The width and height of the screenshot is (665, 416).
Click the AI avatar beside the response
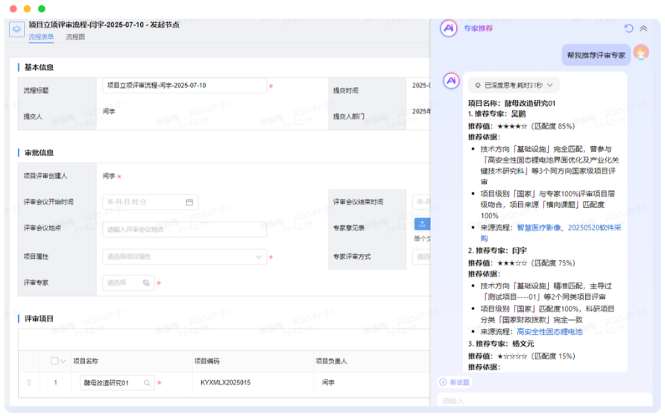coord(451,81)
